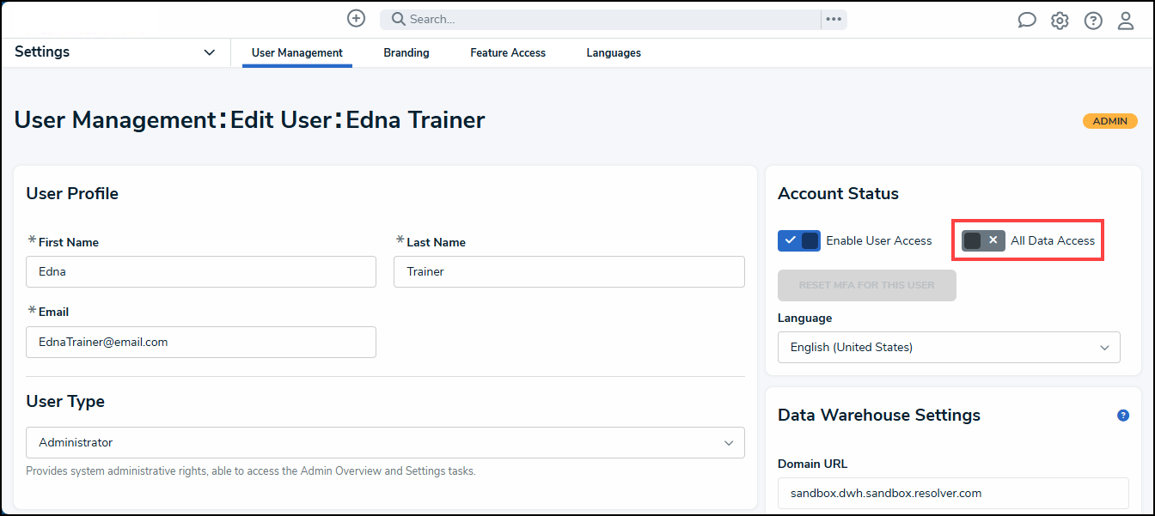The height and width of the screenshot is (516, 1155).
Task: Click the User Type heading
Action: (x=65, y=402)
